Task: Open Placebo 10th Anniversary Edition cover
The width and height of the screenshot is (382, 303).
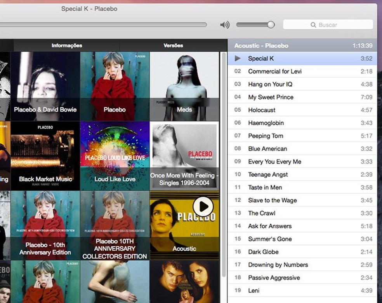Action: click(45, 223)
